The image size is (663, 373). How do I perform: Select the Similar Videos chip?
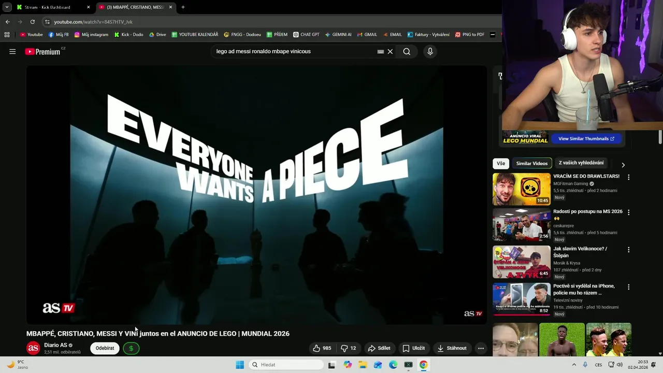[531, 163]
